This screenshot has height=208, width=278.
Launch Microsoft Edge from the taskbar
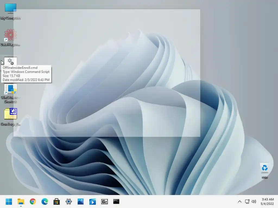point(45,201)
